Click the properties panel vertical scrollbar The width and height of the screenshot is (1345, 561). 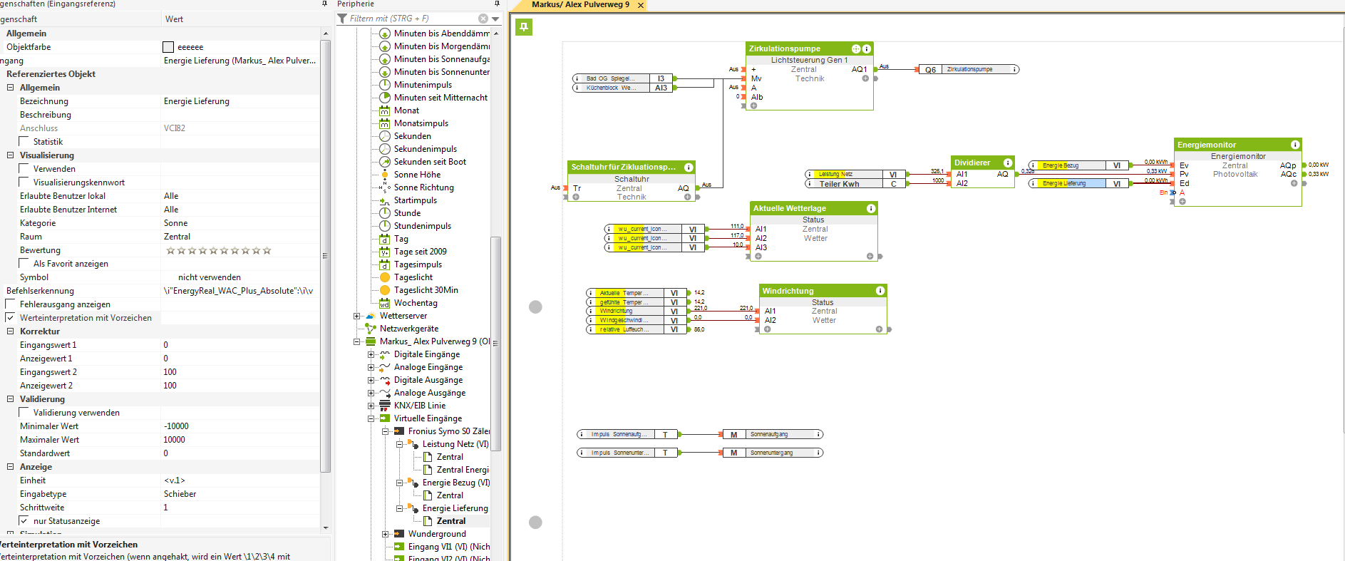pos(326,257)
